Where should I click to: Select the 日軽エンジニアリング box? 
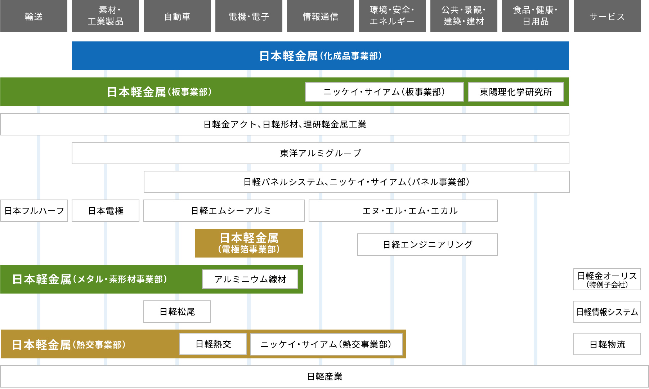point(428,245)
